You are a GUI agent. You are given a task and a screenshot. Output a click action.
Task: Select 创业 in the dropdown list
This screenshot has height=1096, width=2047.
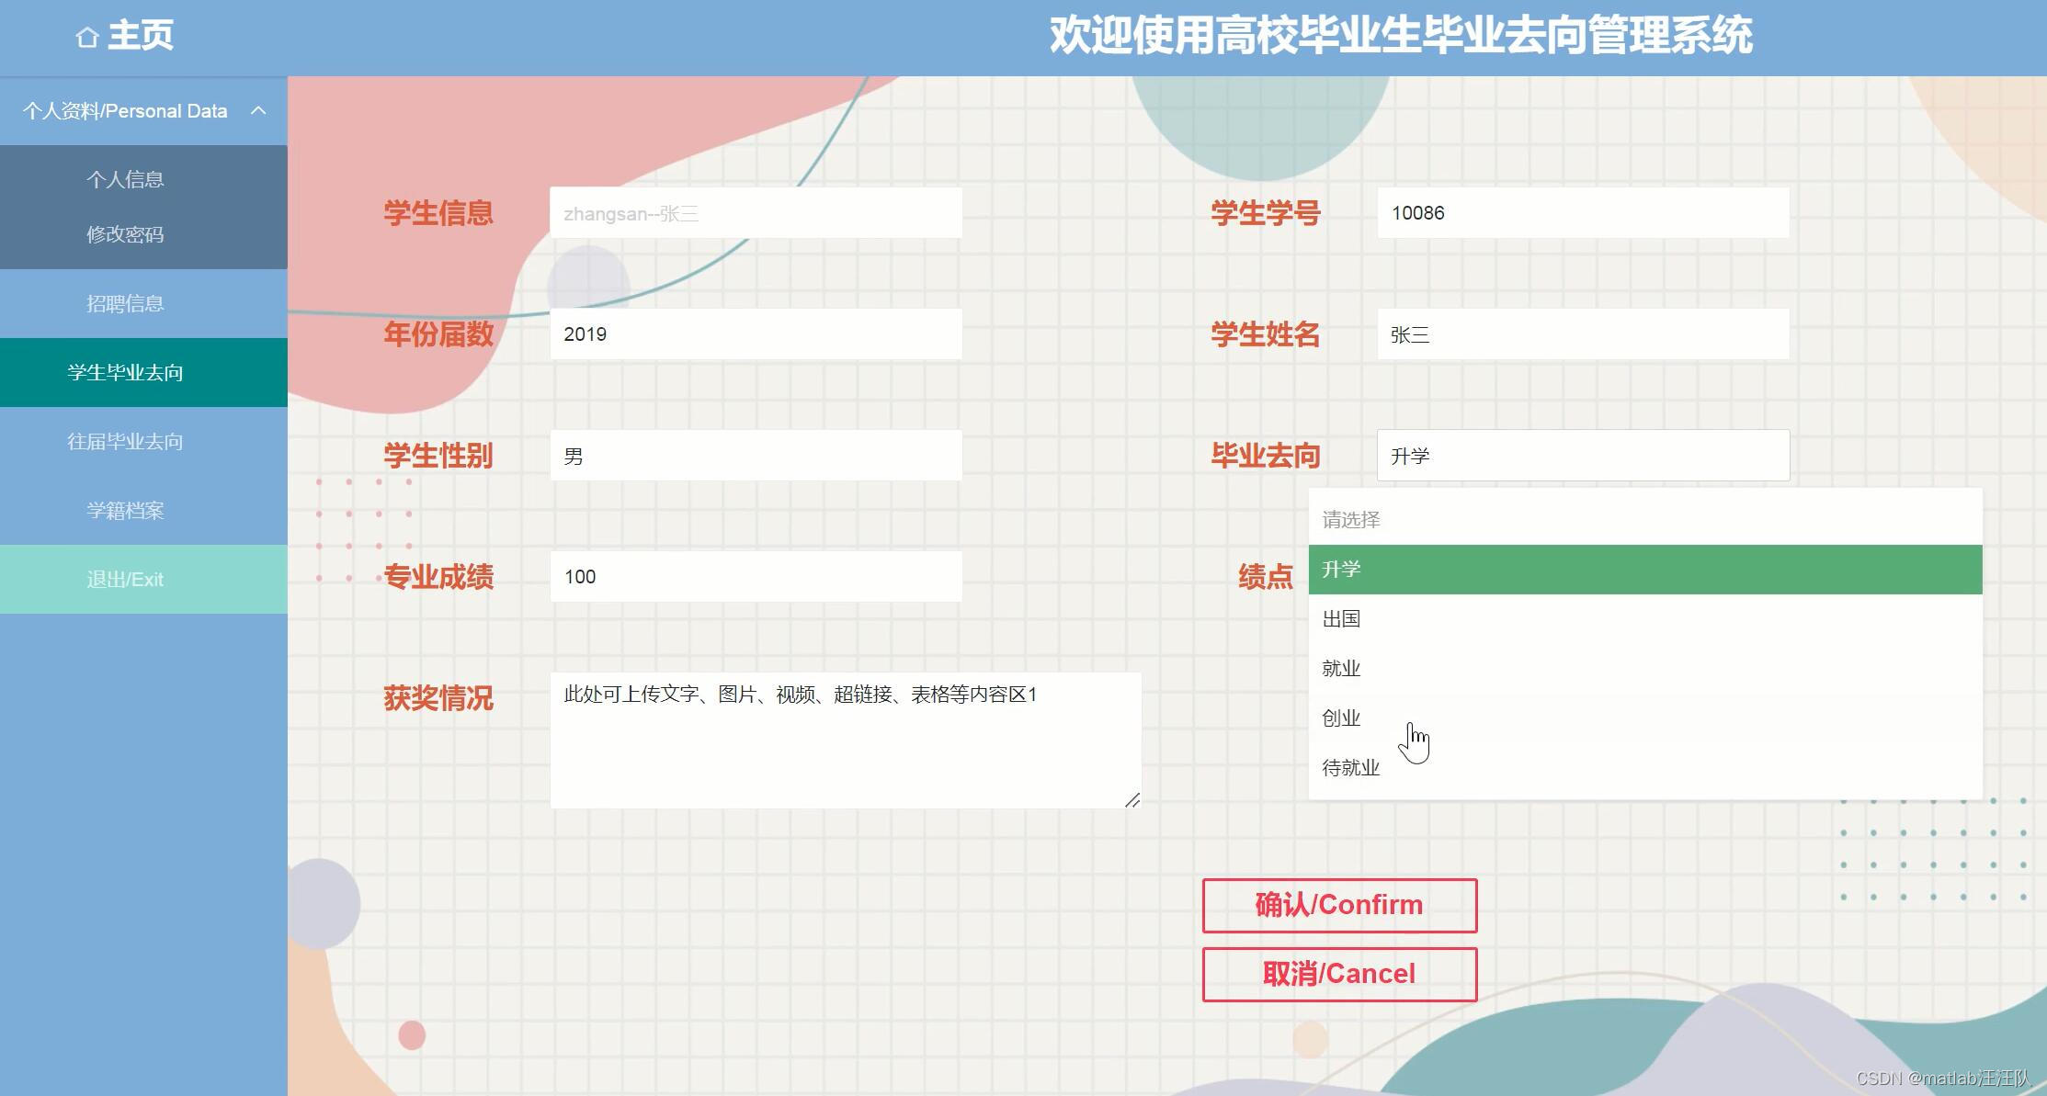coord(1341,718)
